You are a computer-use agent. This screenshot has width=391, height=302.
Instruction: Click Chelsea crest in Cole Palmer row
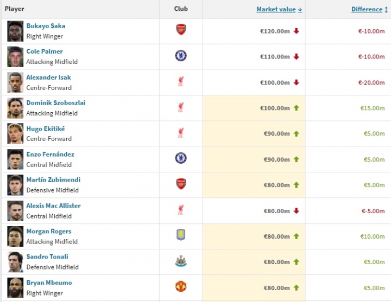point(181,56)
